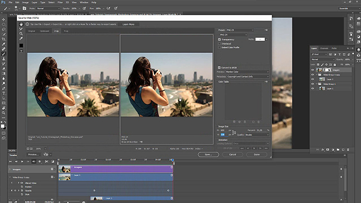Screen dimensions: 361x203
Task: Toggle Opacity stopwatch in timeline
Action: click(22, 191)
